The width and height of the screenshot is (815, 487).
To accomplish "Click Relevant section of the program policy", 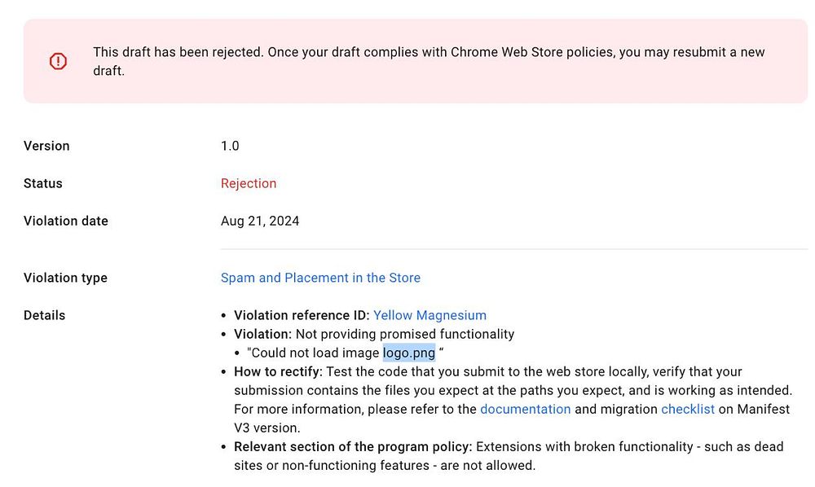I will tap(353, 446).
